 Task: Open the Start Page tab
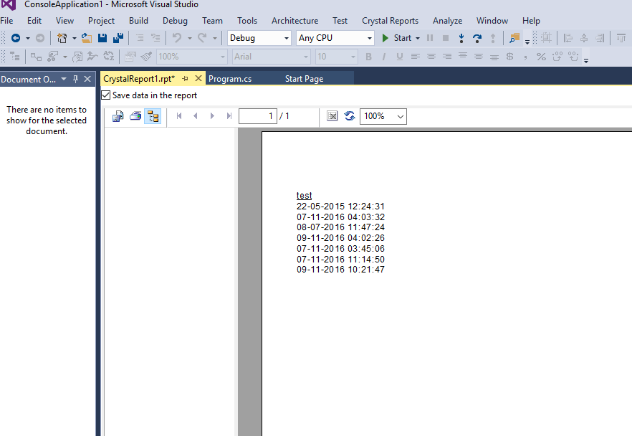coord(304,79)
